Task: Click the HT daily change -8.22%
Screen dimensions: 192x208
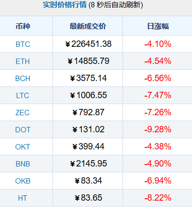Action: (x=158, y=198)
